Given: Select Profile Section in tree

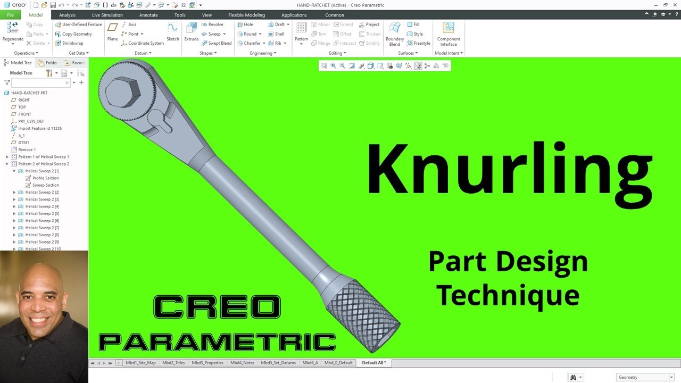Looking at the screenshot, I should pos(42,178).
